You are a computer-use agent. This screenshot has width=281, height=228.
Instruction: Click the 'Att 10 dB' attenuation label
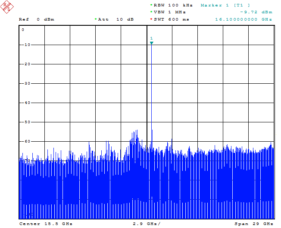[116, 19]
